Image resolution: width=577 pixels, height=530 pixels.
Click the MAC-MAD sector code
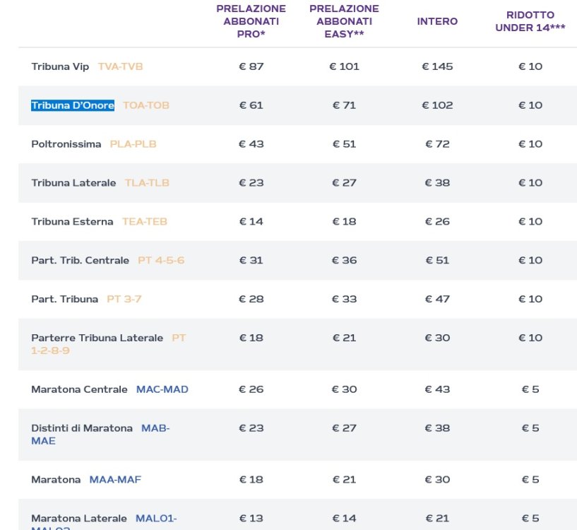tap(162, 389)
